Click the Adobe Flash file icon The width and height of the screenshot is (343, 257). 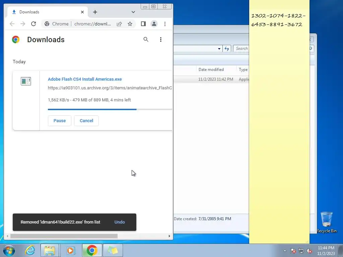coord(26,81)
